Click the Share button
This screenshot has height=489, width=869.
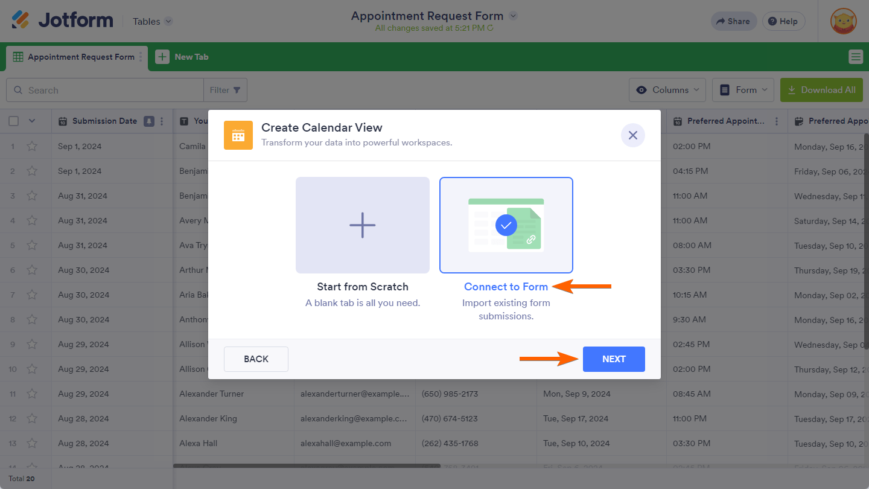(x=733, y=21)
